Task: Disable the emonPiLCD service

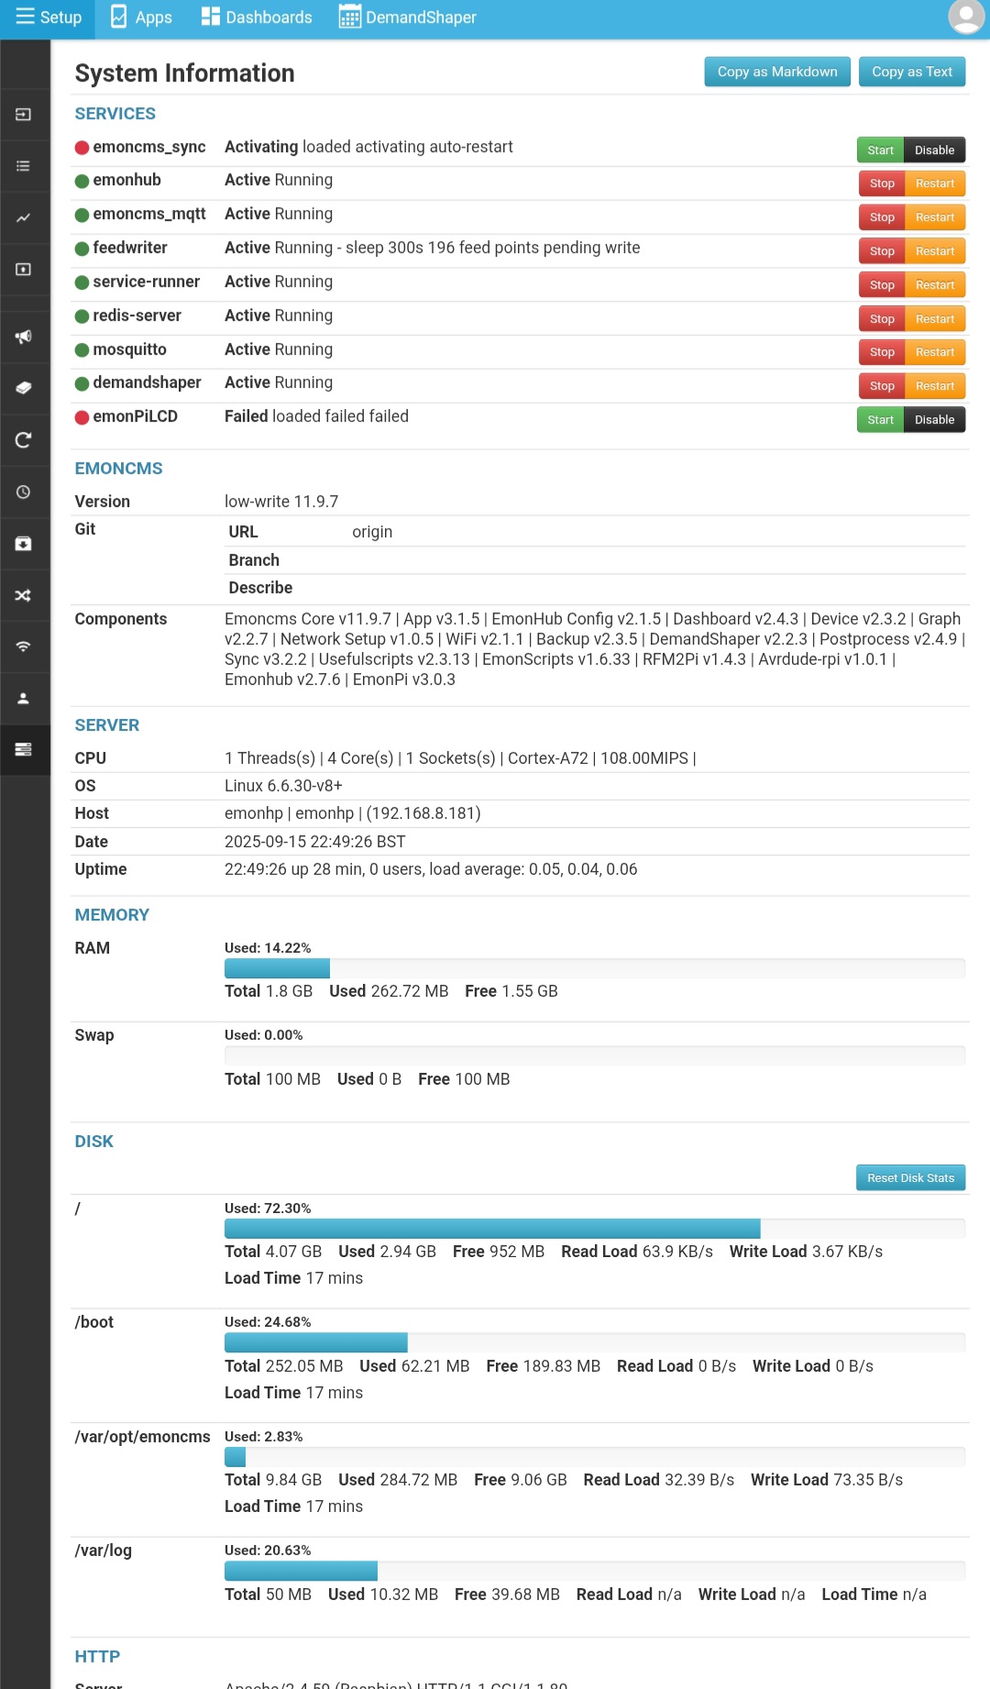Action: coord(934,420)
